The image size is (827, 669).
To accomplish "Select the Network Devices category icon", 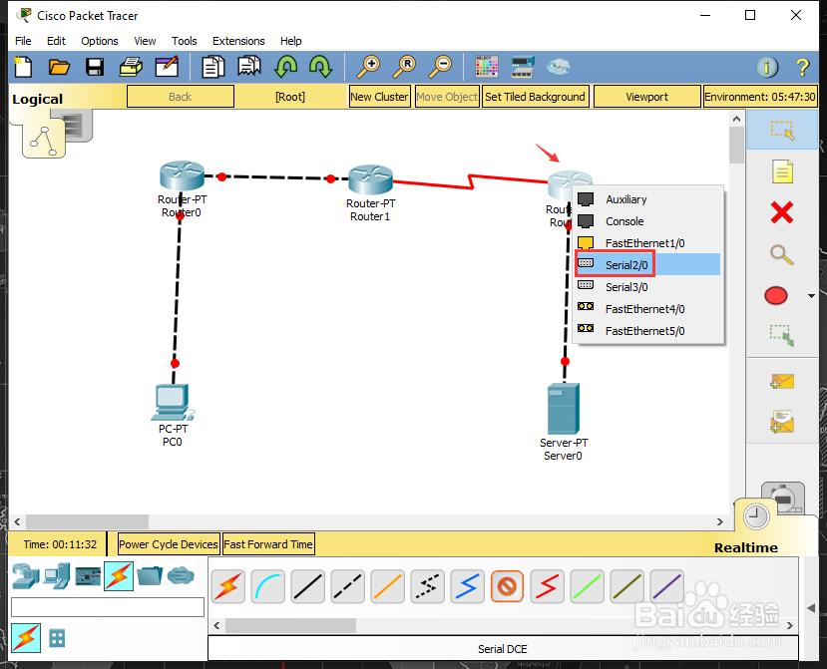I will pyautogui.click(x=25, y=576).
